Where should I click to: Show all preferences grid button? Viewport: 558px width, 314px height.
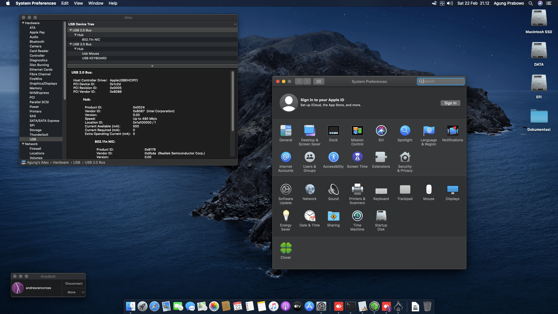[319, 81]
